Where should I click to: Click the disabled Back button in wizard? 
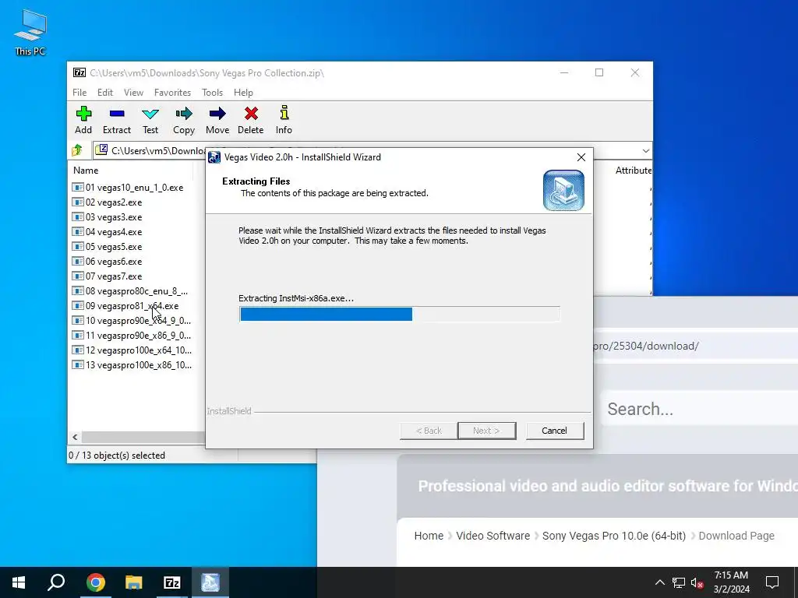pyautogui.click(x=429, y=431)
